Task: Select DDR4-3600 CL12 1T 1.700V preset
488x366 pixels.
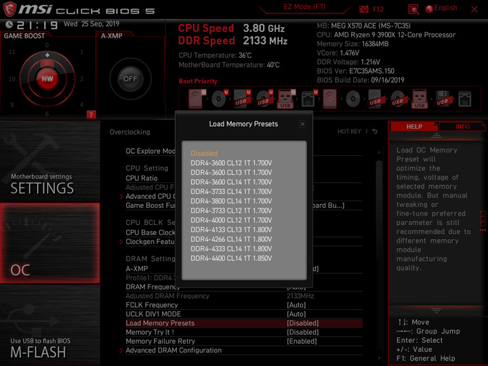Action: 231,163
